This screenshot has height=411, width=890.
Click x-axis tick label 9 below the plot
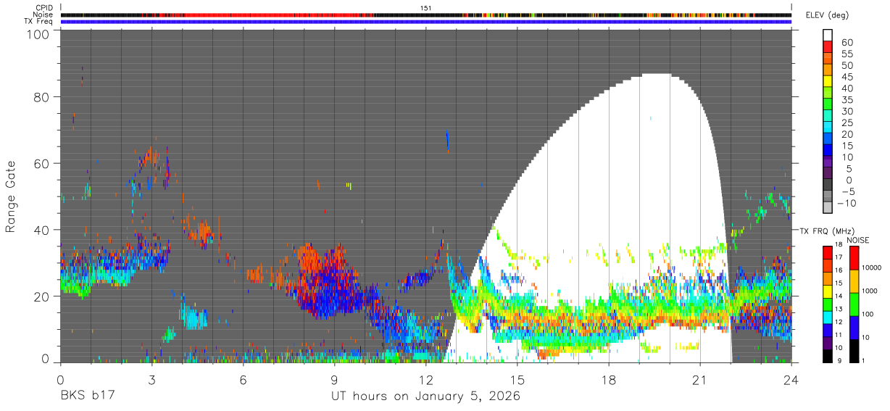coord(334,380)
